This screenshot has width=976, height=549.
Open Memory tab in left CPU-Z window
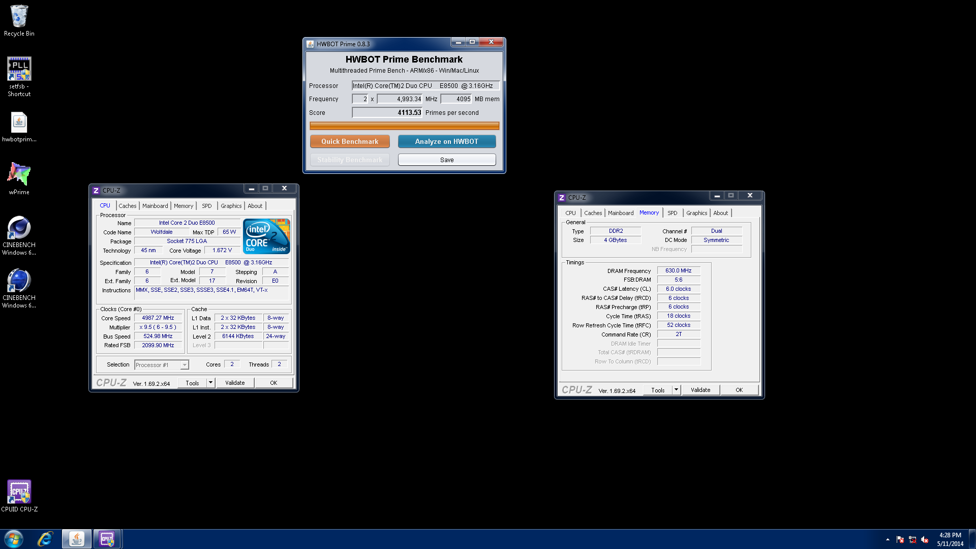pyautogui.click(x=184, y=206)
